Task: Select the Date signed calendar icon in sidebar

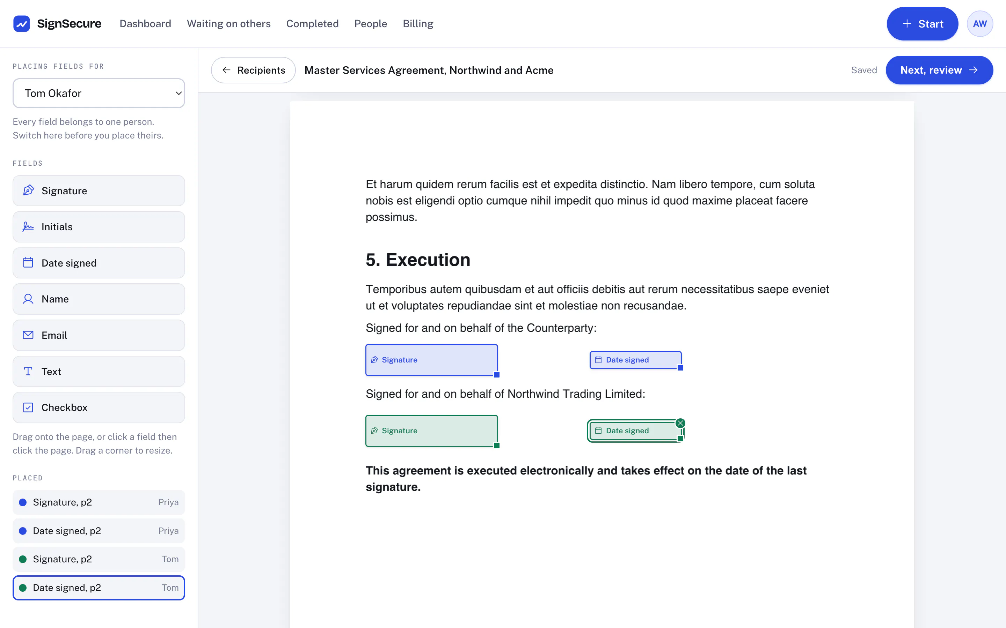Action: (28, 262)
